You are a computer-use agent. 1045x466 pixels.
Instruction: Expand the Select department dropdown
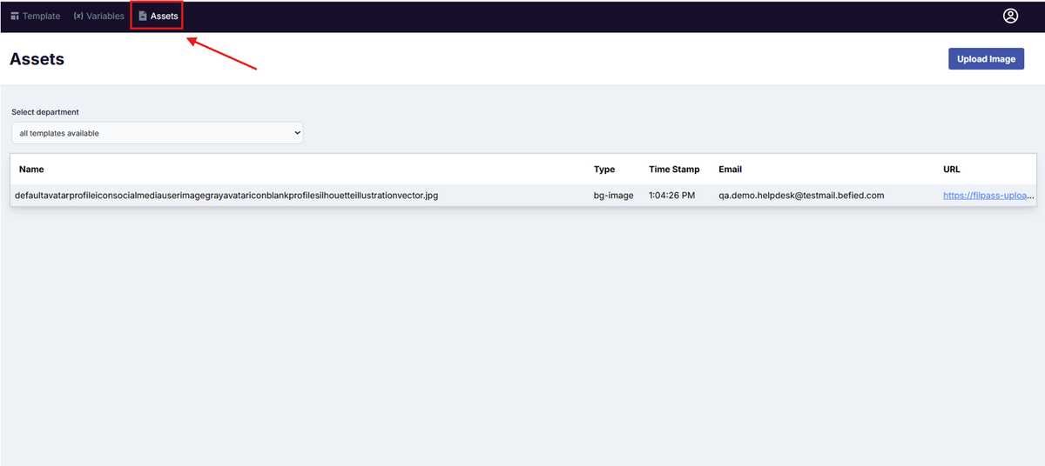tap(158, 133)
